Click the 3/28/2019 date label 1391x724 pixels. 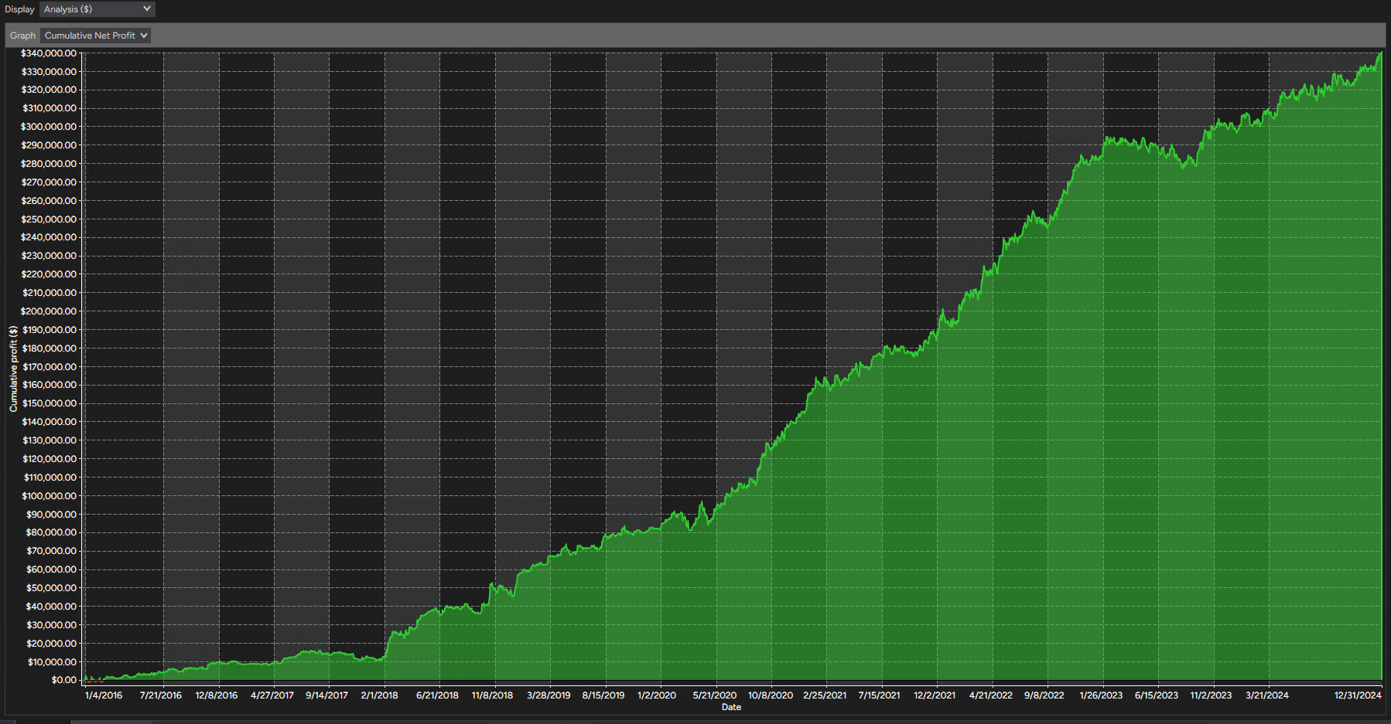point(549,695)
